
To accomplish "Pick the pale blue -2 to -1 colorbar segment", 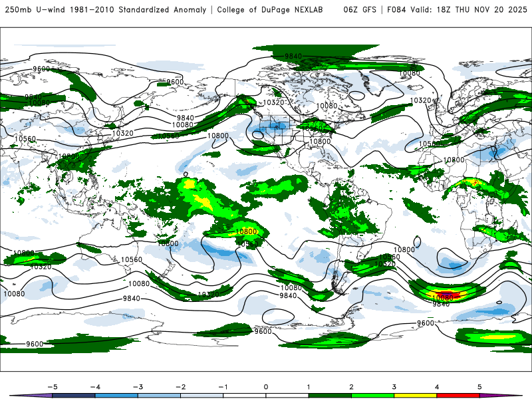I will [x=202, y=396].
